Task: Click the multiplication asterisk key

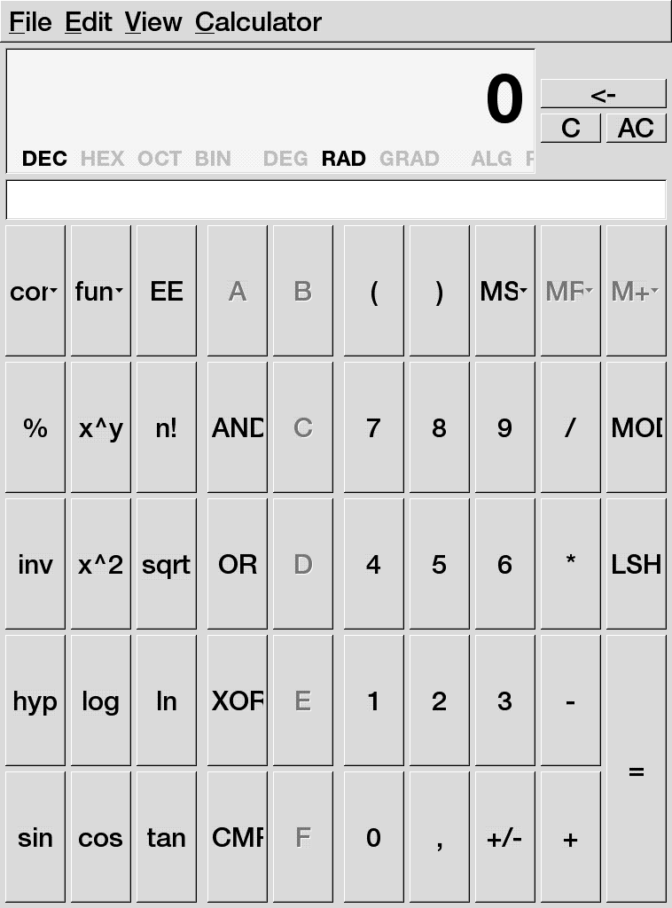Action: click(x=570, y=564)
